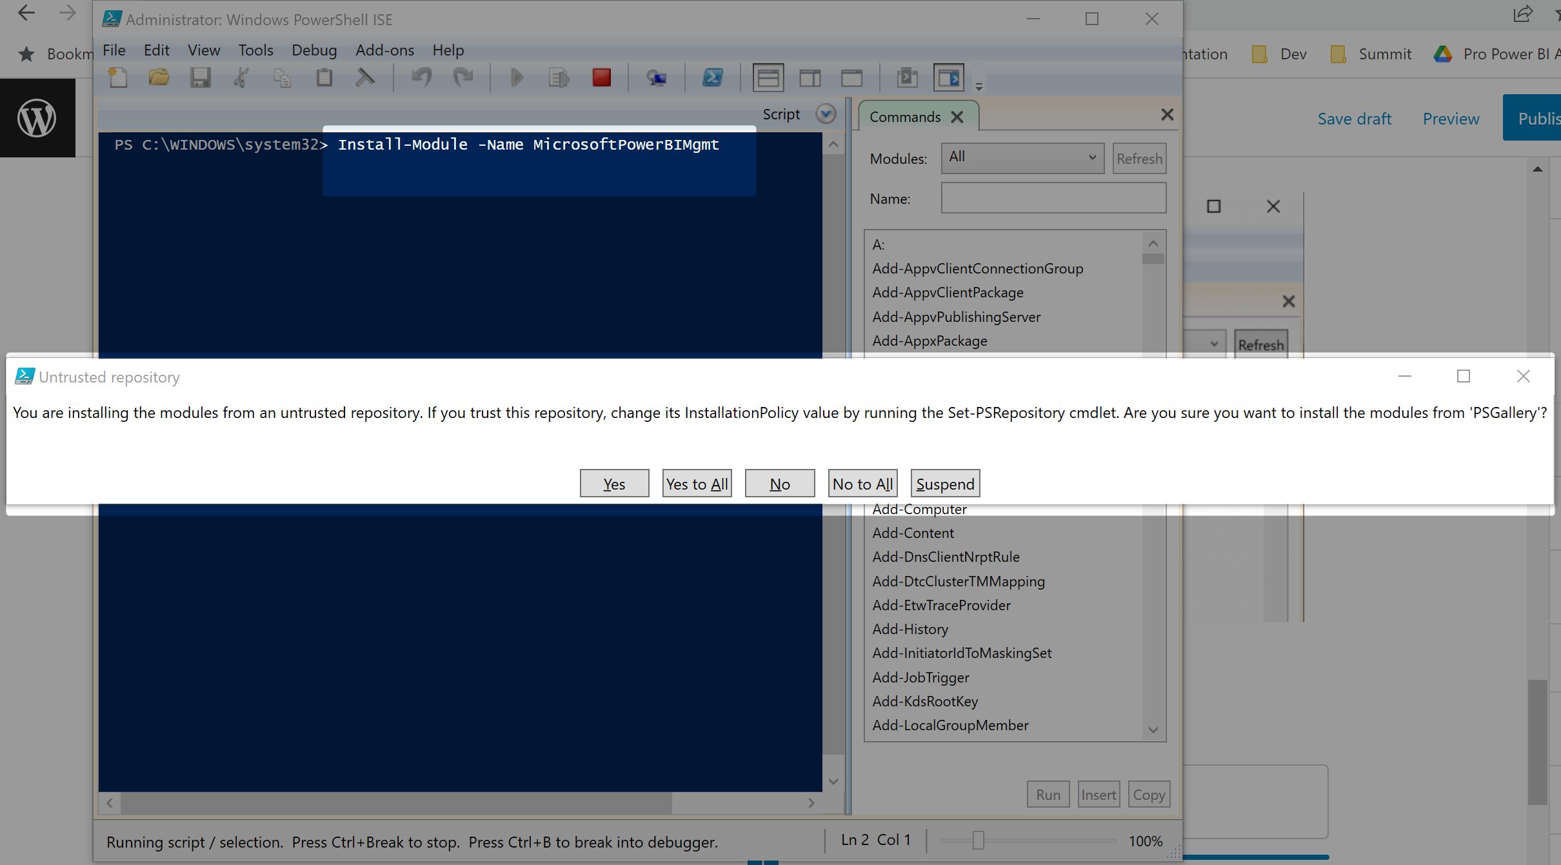This screenshot has height=865, width=1561.
Task: Click the New Script toolbar icon
Action: (x=118, y=78)
